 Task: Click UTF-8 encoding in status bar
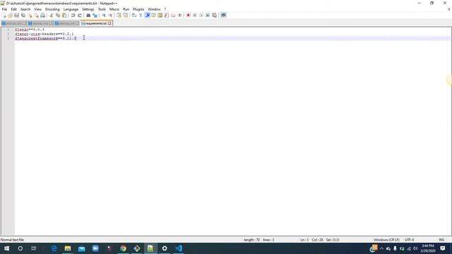[x=410, y=240]
